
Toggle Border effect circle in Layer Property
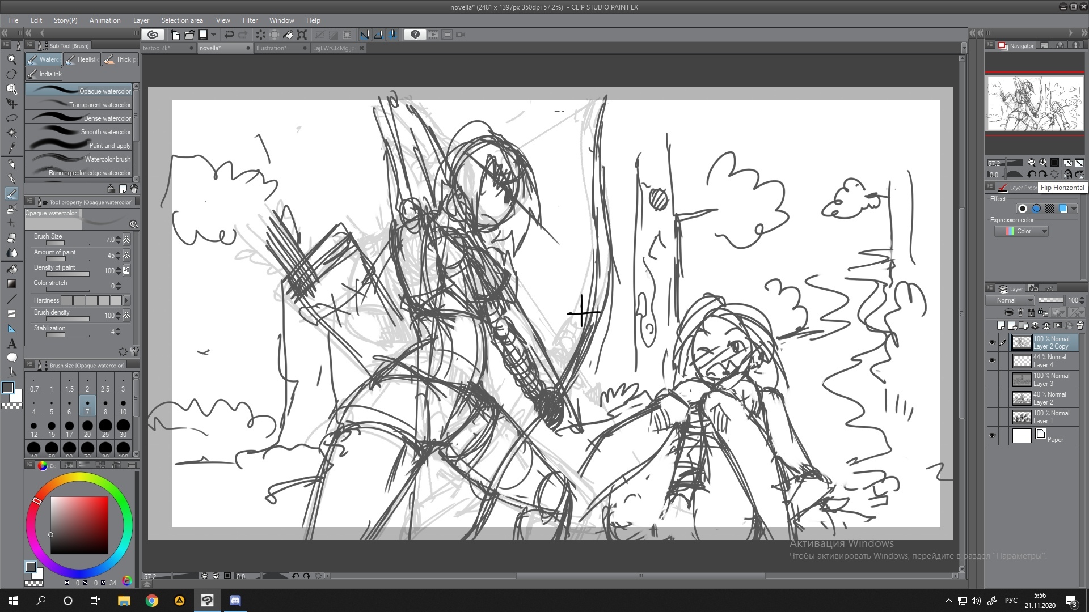(1022, 209)
